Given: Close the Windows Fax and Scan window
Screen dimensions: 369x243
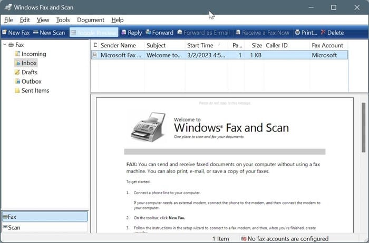Looking at the screenshot, I should coord(357,7).
